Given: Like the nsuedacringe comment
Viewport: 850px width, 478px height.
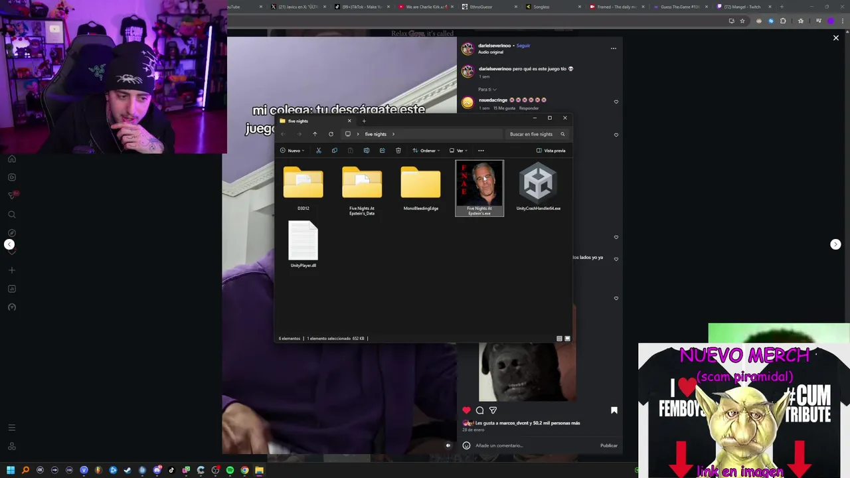Looking at the screenshot, I should 616,102.
